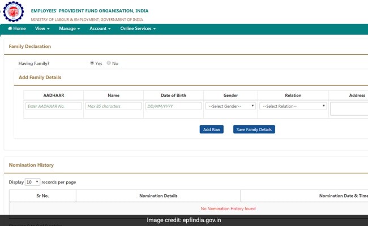The height and width of the screenshot is (226, 368).
Task: Open the Select Relation dropdown
Action: (293, 106)
